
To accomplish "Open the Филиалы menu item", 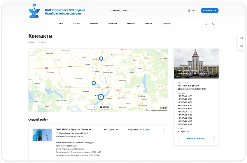I will [x=113, y=24].
